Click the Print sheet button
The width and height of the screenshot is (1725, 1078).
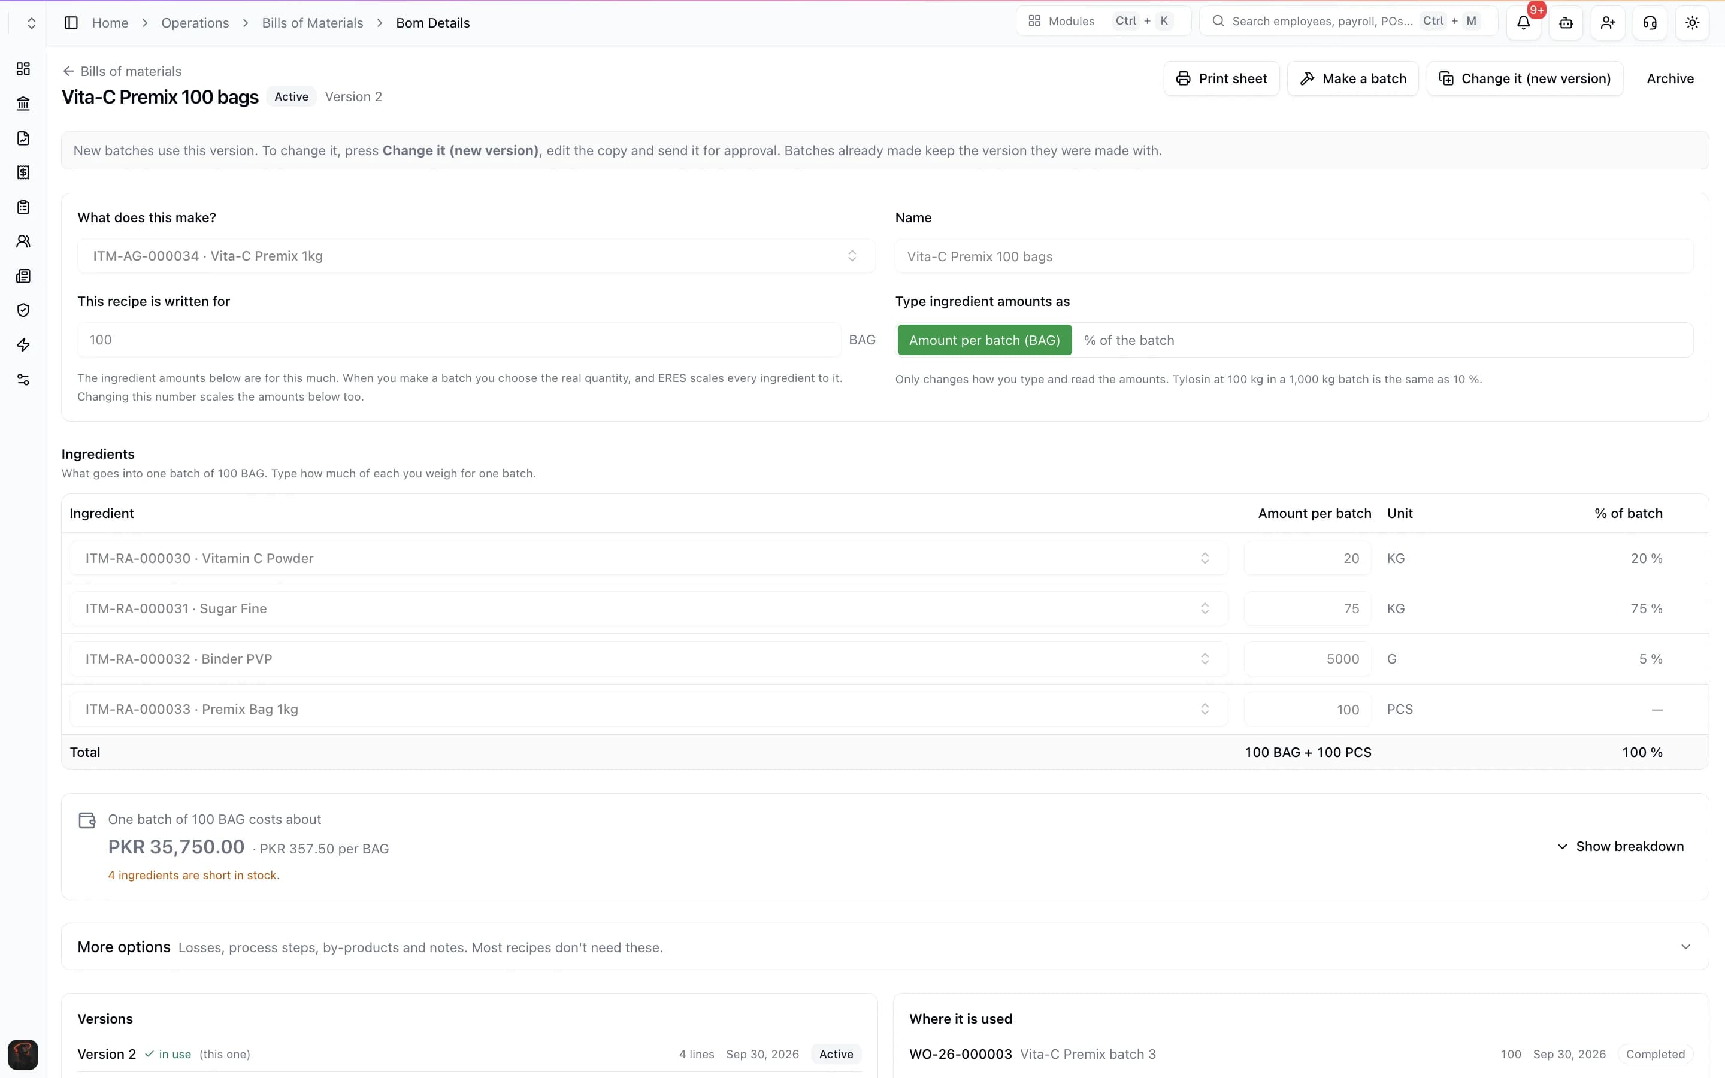click(x=1221, y=78)
